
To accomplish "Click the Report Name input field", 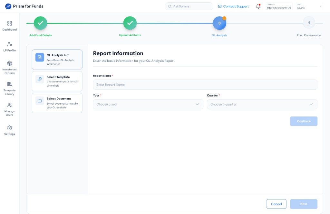I will pos(205,85).
